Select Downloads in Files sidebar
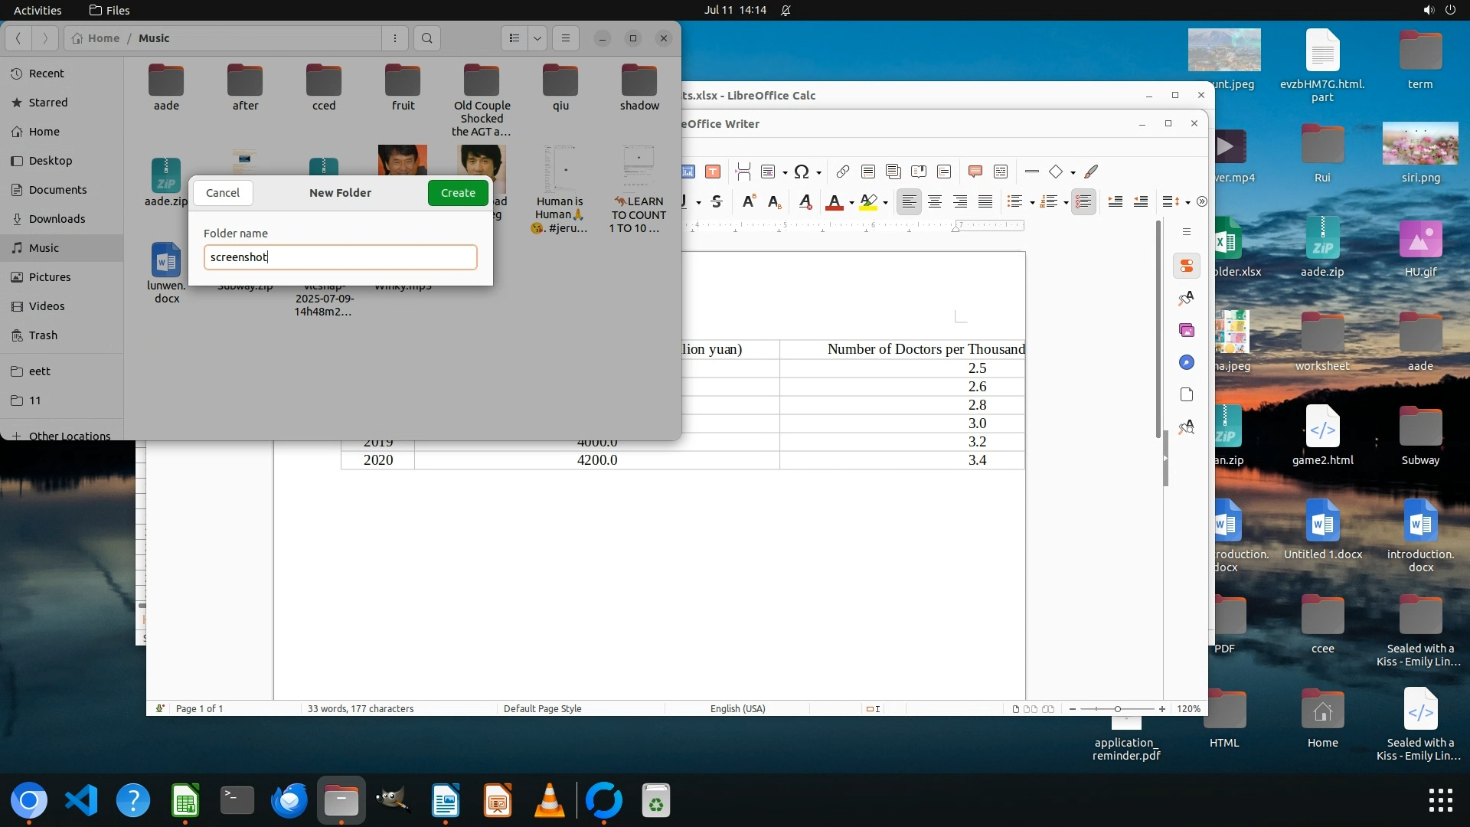Viewport: 1470px width, 827px height. (x=57, y=219)
